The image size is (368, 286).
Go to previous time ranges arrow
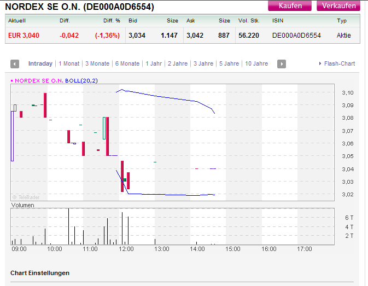[15, 64]
